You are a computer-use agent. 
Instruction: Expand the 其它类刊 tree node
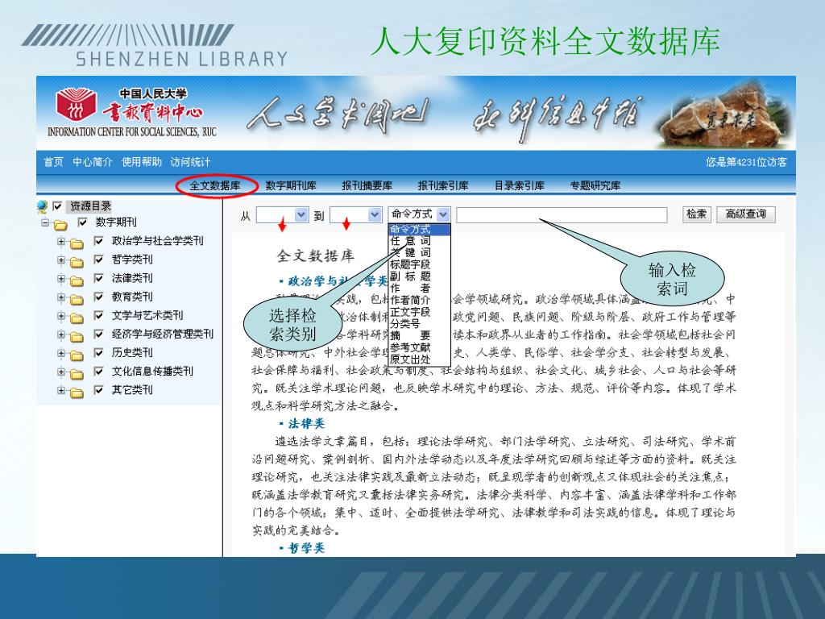(61, 391)
